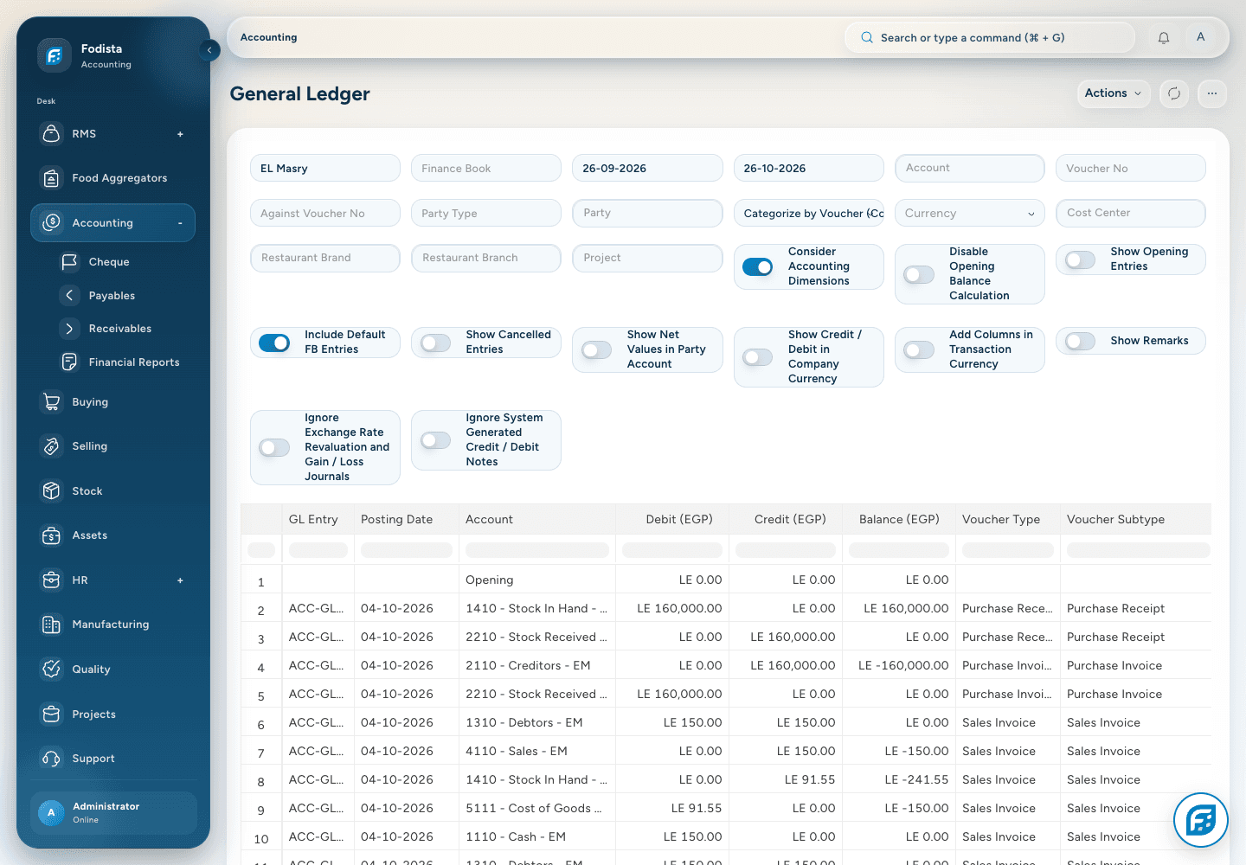Open the Manufacturing icon
The width and height of the screenshot is (1246, 865).
click(51, 625)
